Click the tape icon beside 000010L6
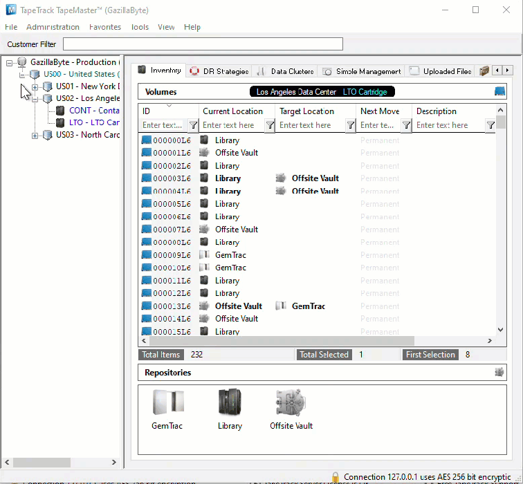This screenshot has height=484, width=523. tap(147, 268)
